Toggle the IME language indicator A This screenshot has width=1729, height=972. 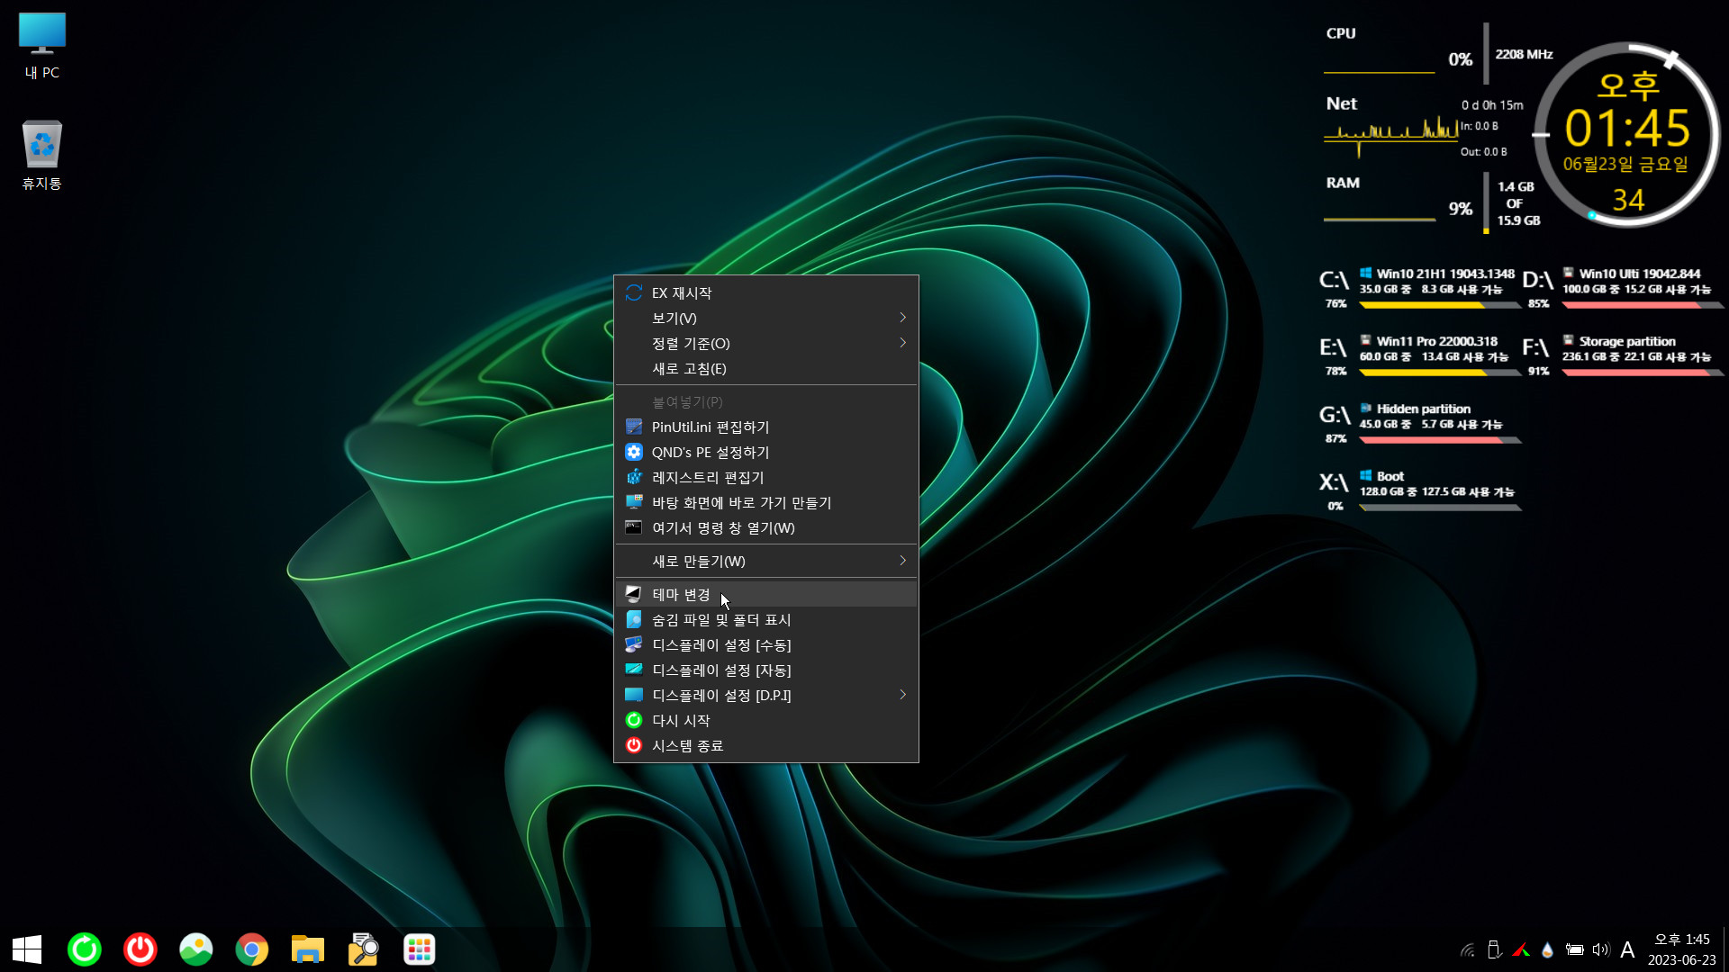click(1627, 949)
